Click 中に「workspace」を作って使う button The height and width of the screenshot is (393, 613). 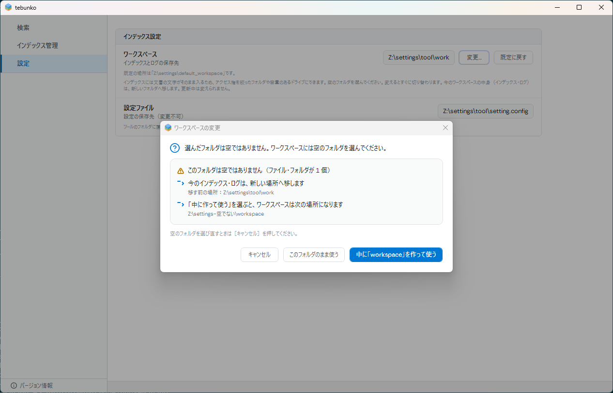coord(396,255)
